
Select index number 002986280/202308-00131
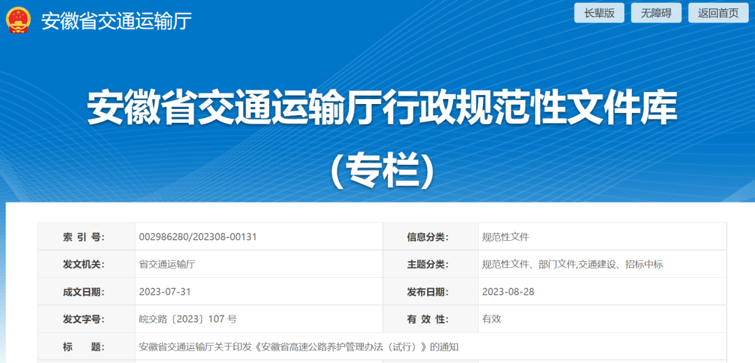pos(198,237)
